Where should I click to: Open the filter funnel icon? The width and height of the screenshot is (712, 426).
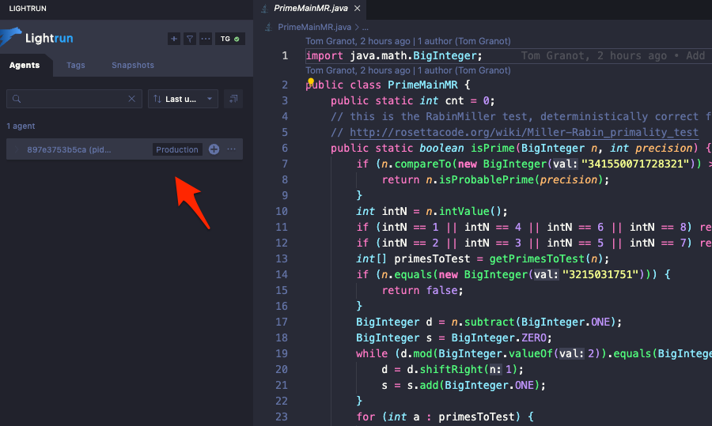[x=190, y=39]
